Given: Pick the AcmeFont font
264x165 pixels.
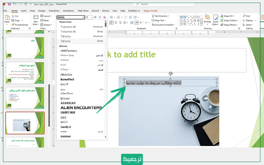Looking at the screenshot, I should click(67, 79).
